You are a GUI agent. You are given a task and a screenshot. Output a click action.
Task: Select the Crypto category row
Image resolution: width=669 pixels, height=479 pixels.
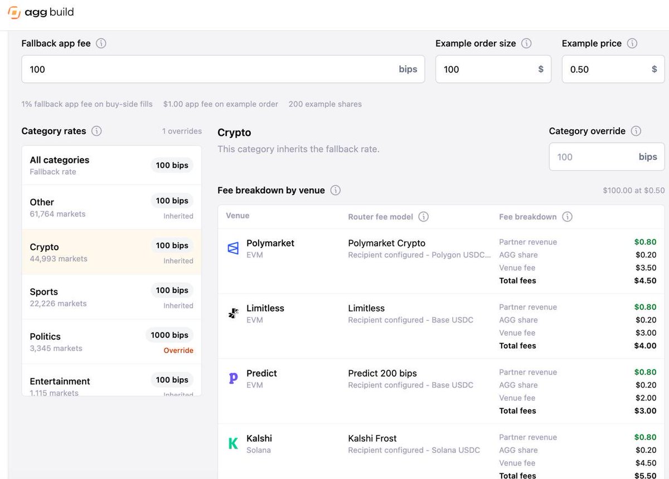111,252
